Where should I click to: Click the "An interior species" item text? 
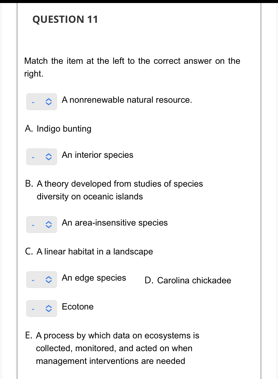[x=97, y=155]
